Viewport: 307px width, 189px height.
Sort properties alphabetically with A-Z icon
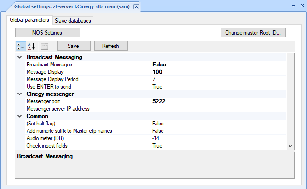coord(31,47)
